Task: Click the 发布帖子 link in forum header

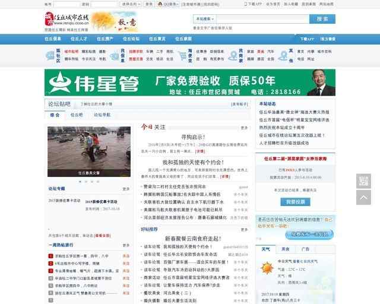Action: click(x=239, y=104)
